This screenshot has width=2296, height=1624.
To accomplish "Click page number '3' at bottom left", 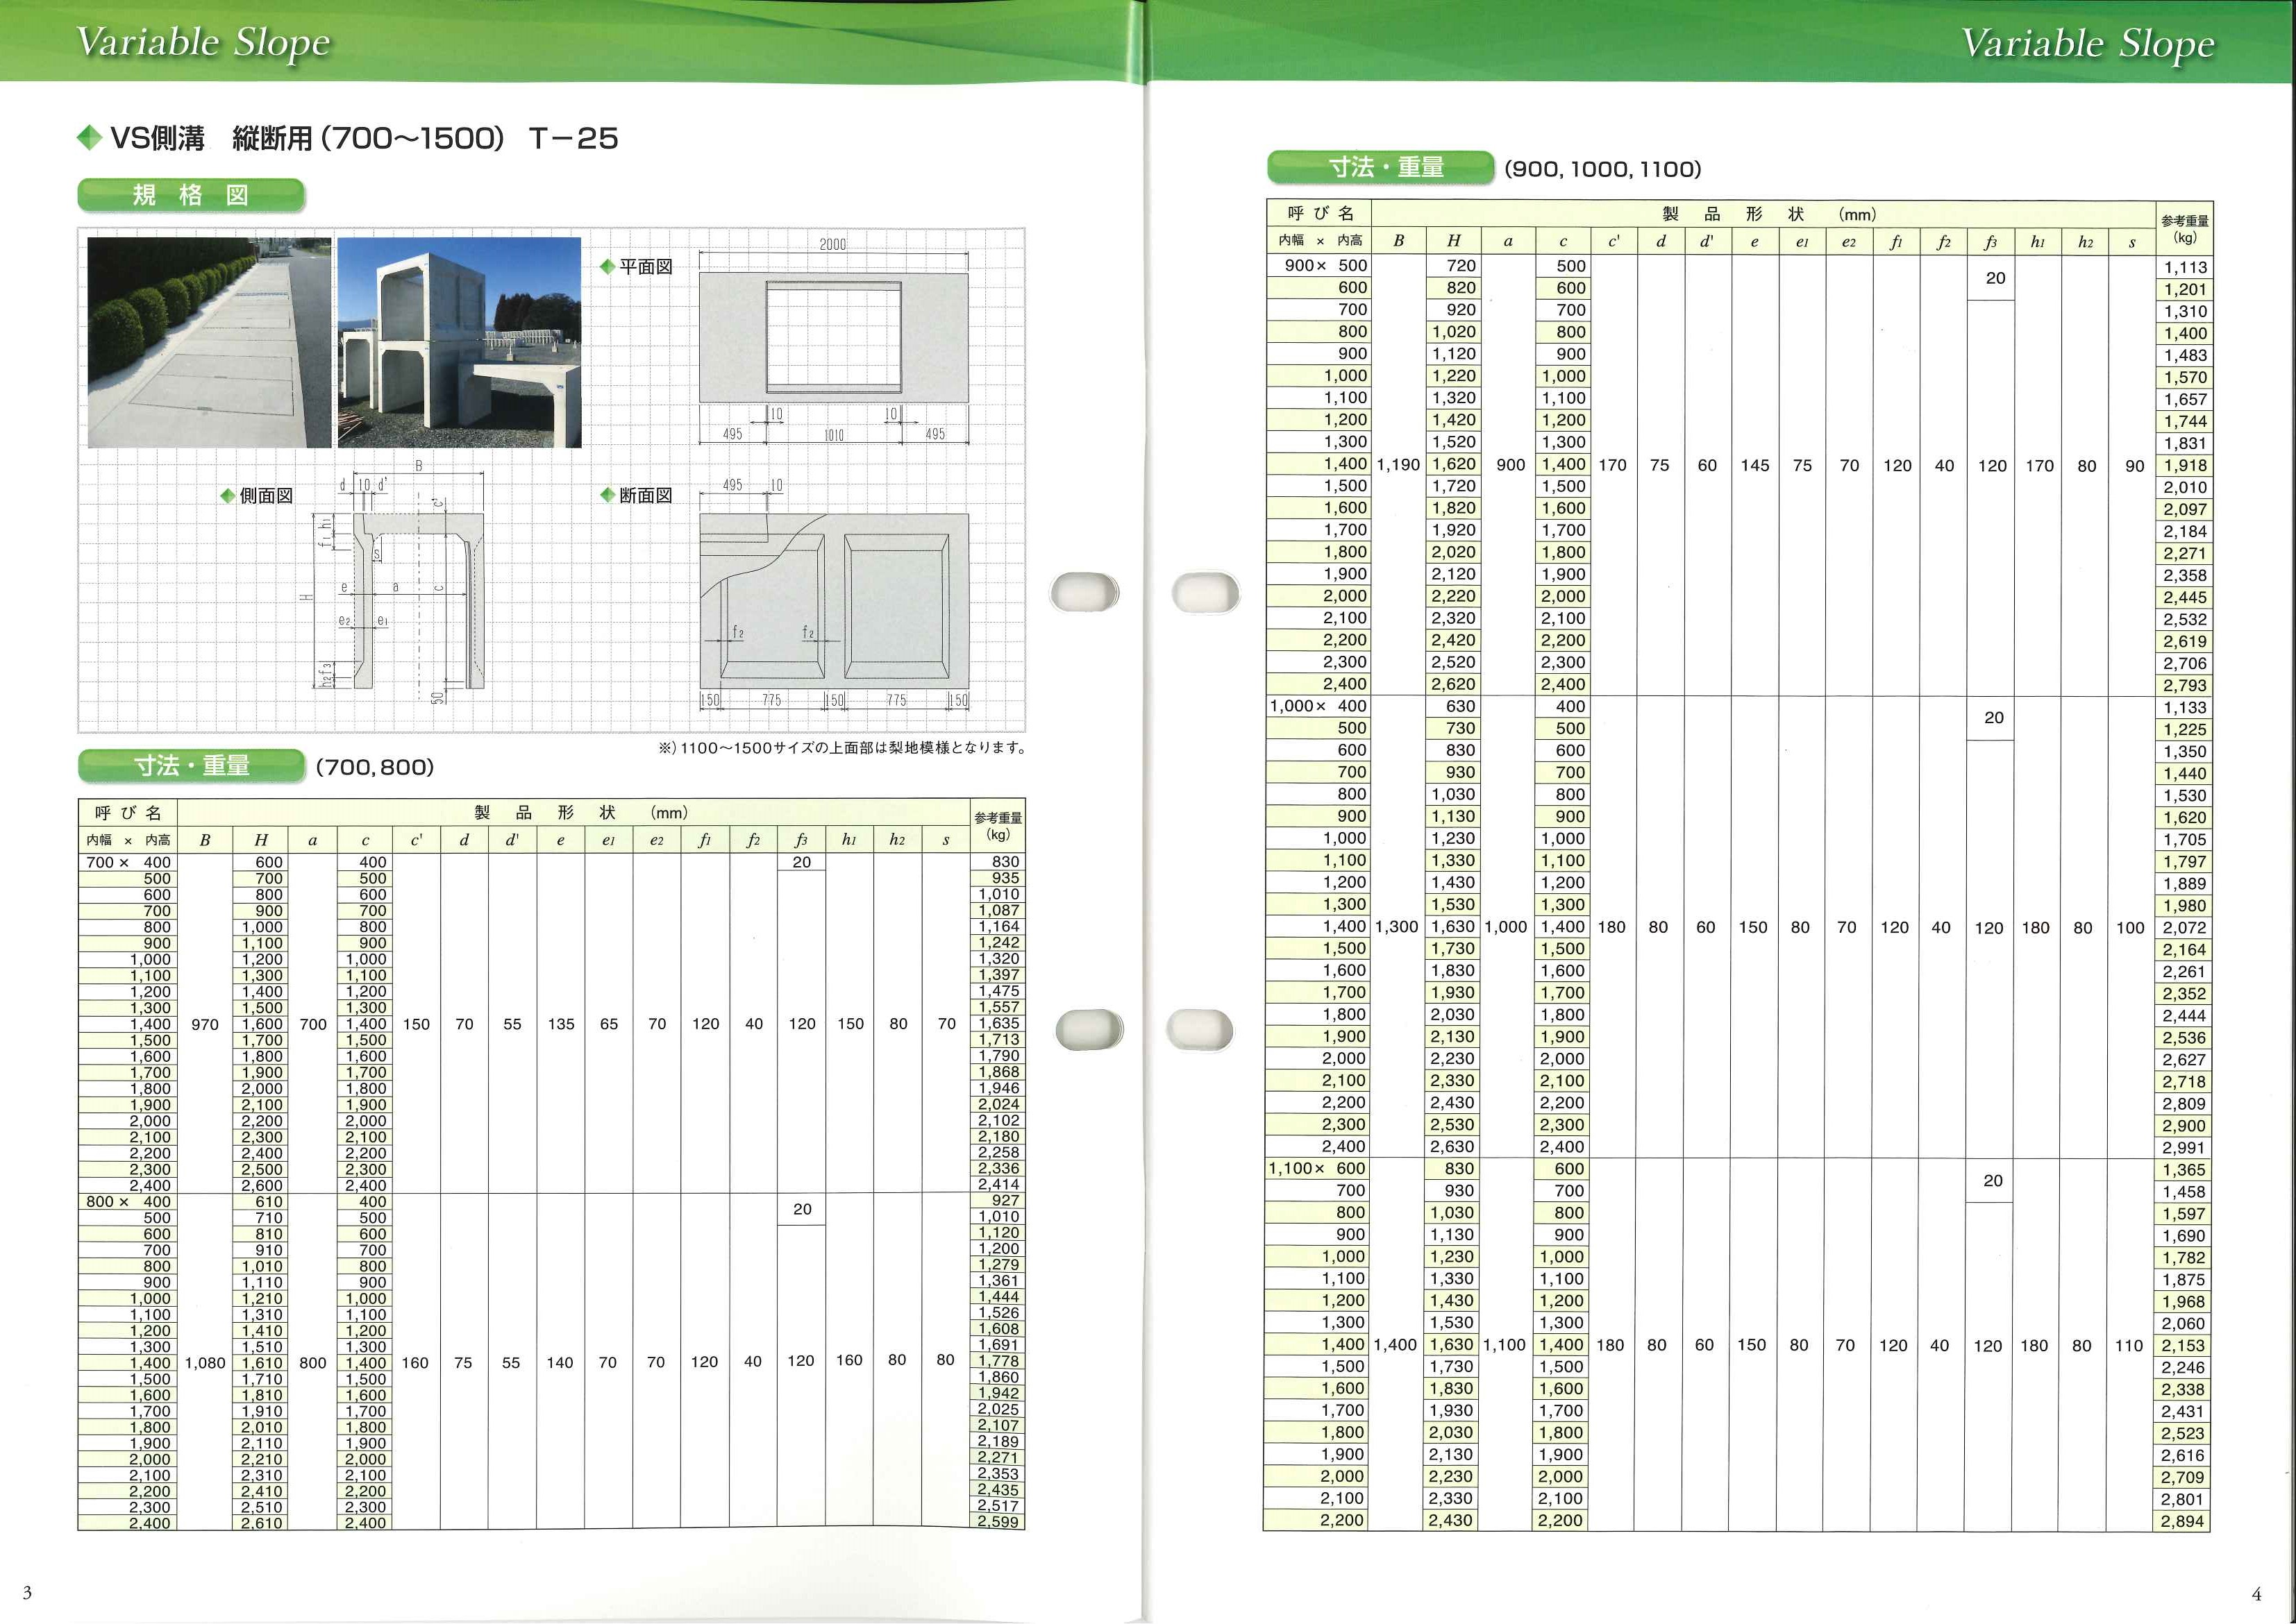I will click(x=27, y=1593).
